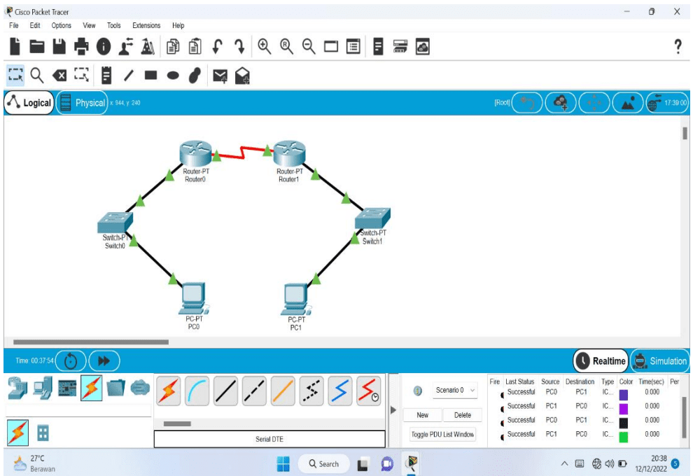This screenshot has width=693, height=476.
Task: Open the File menu
Action: pyautogui.click(x=14, y=26)
